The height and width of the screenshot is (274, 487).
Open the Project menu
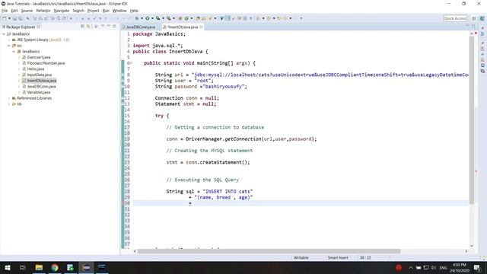[93, 11]
